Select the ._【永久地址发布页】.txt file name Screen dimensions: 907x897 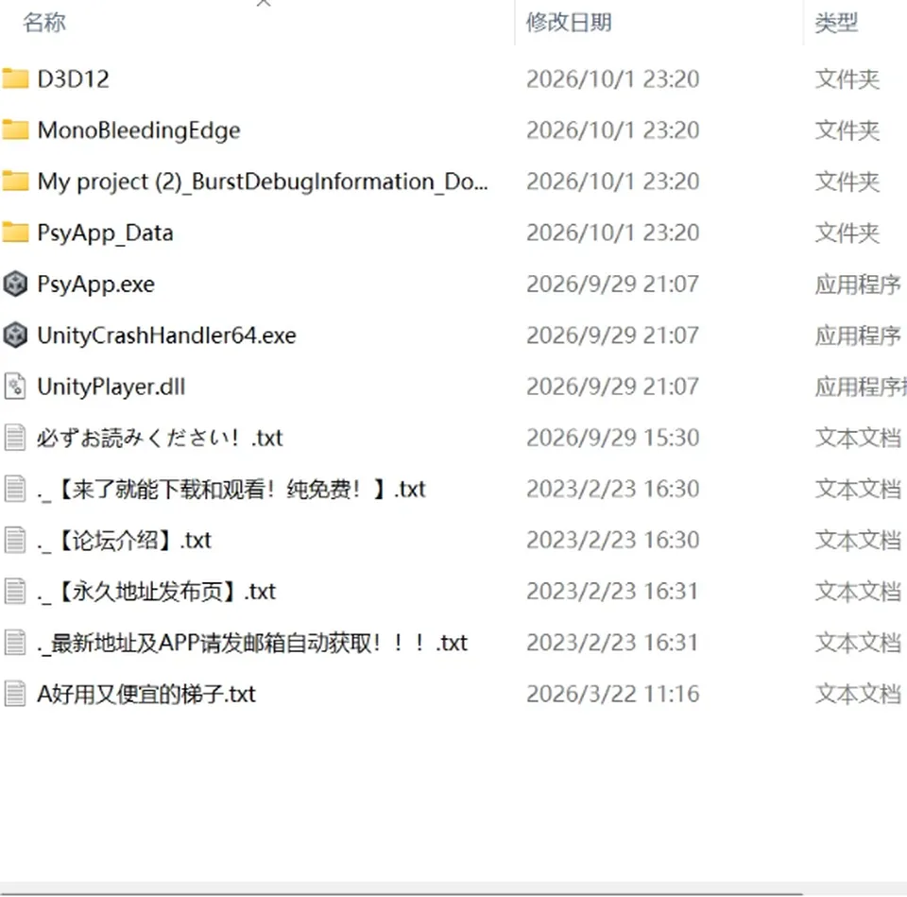(157, 592)
